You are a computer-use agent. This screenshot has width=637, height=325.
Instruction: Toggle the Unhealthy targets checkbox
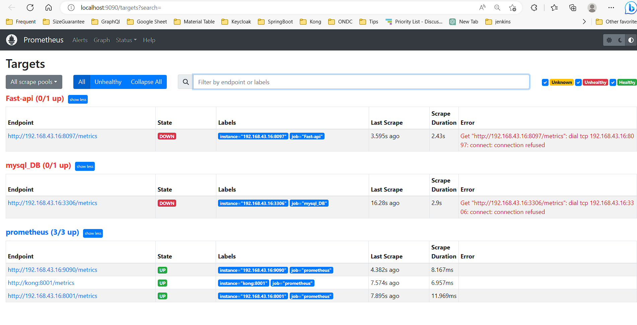(x=578, y=83)
